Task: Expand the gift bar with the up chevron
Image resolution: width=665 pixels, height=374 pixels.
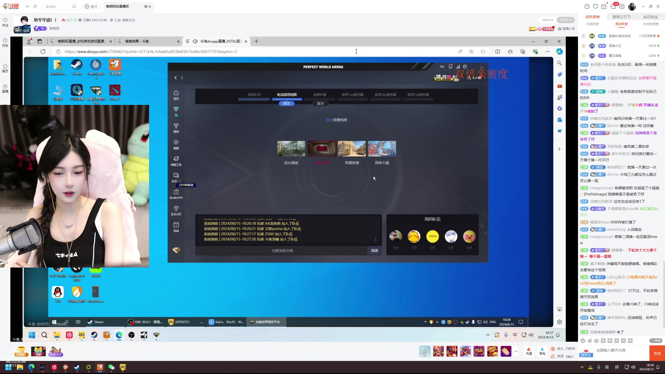Action: pyautogui.click(x=516, y=351)
